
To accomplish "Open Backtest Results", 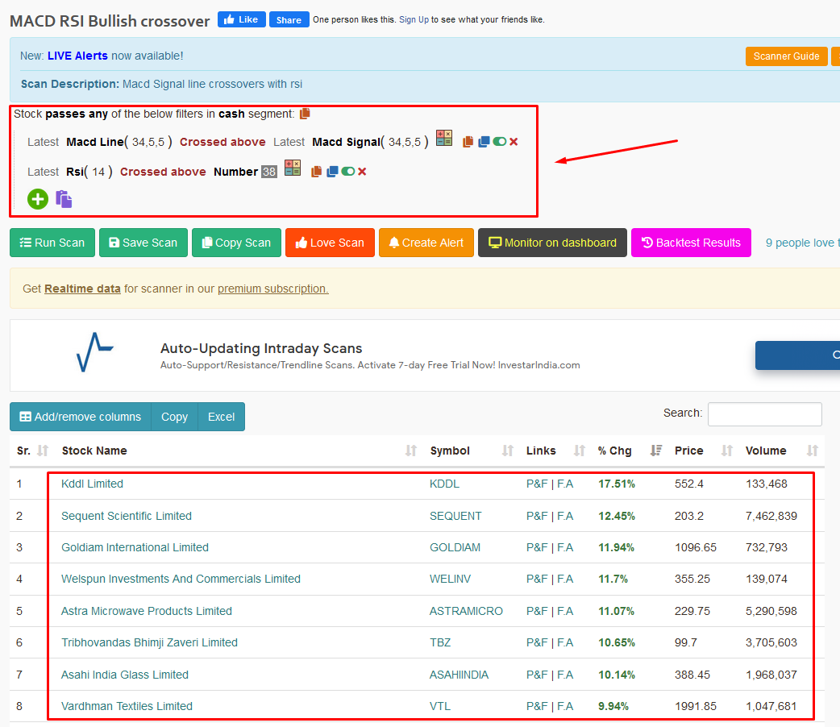I will (x=691, y=243).
